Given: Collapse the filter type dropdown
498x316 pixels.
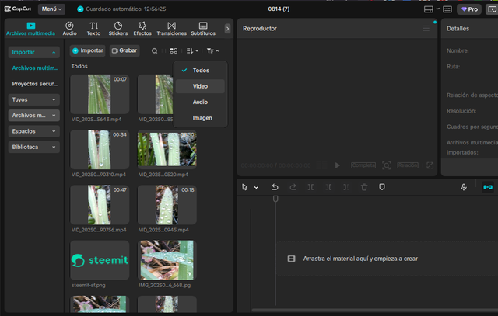Looking at the screenshot, I should pos(212,50).
